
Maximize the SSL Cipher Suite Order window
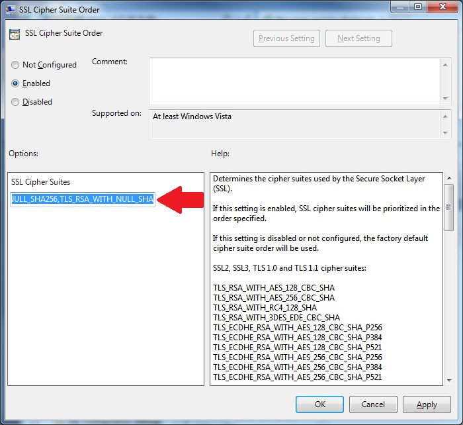(418, 7)
